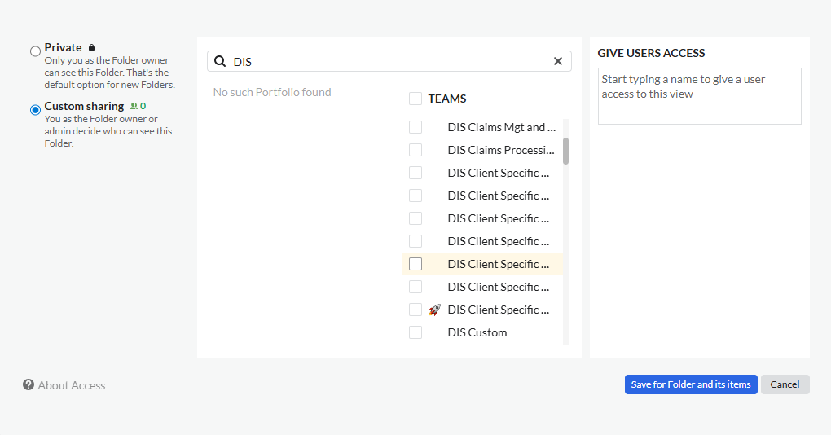Click the teams list scrollbar thumb

565,151
